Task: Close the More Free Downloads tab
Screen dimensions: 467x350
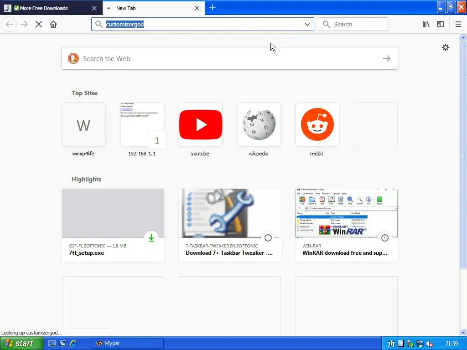Action: pos(94,8)
